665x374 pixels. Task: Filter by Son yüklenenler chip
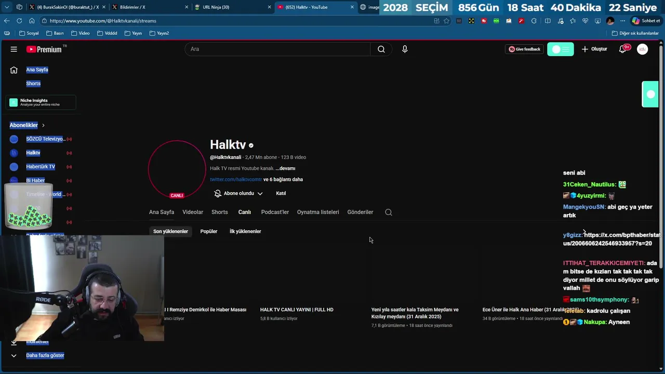170,231
